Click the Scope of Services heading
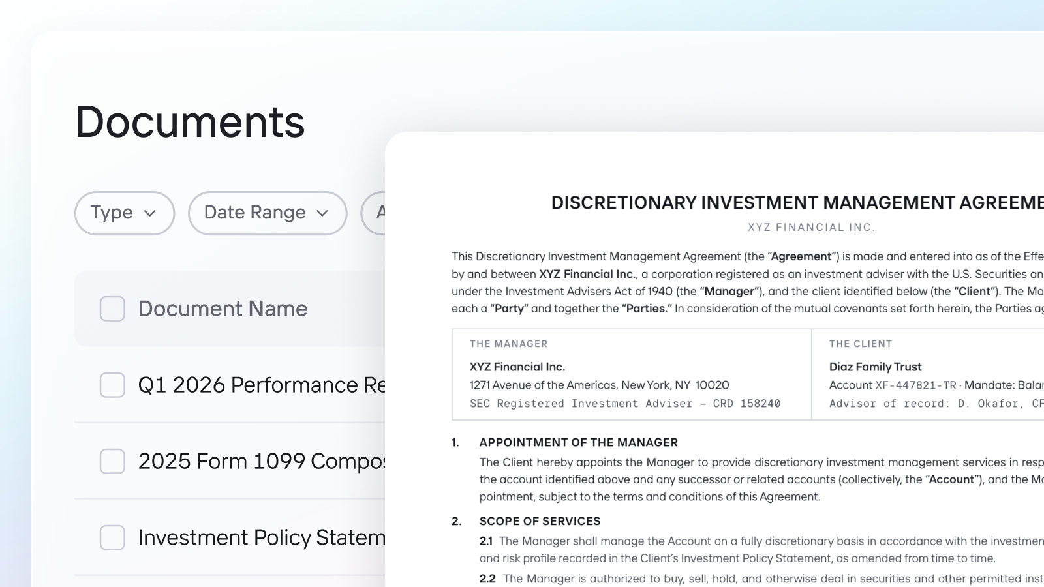The width and height of the screenshot is (1044, 587). (x=540, y=521)
